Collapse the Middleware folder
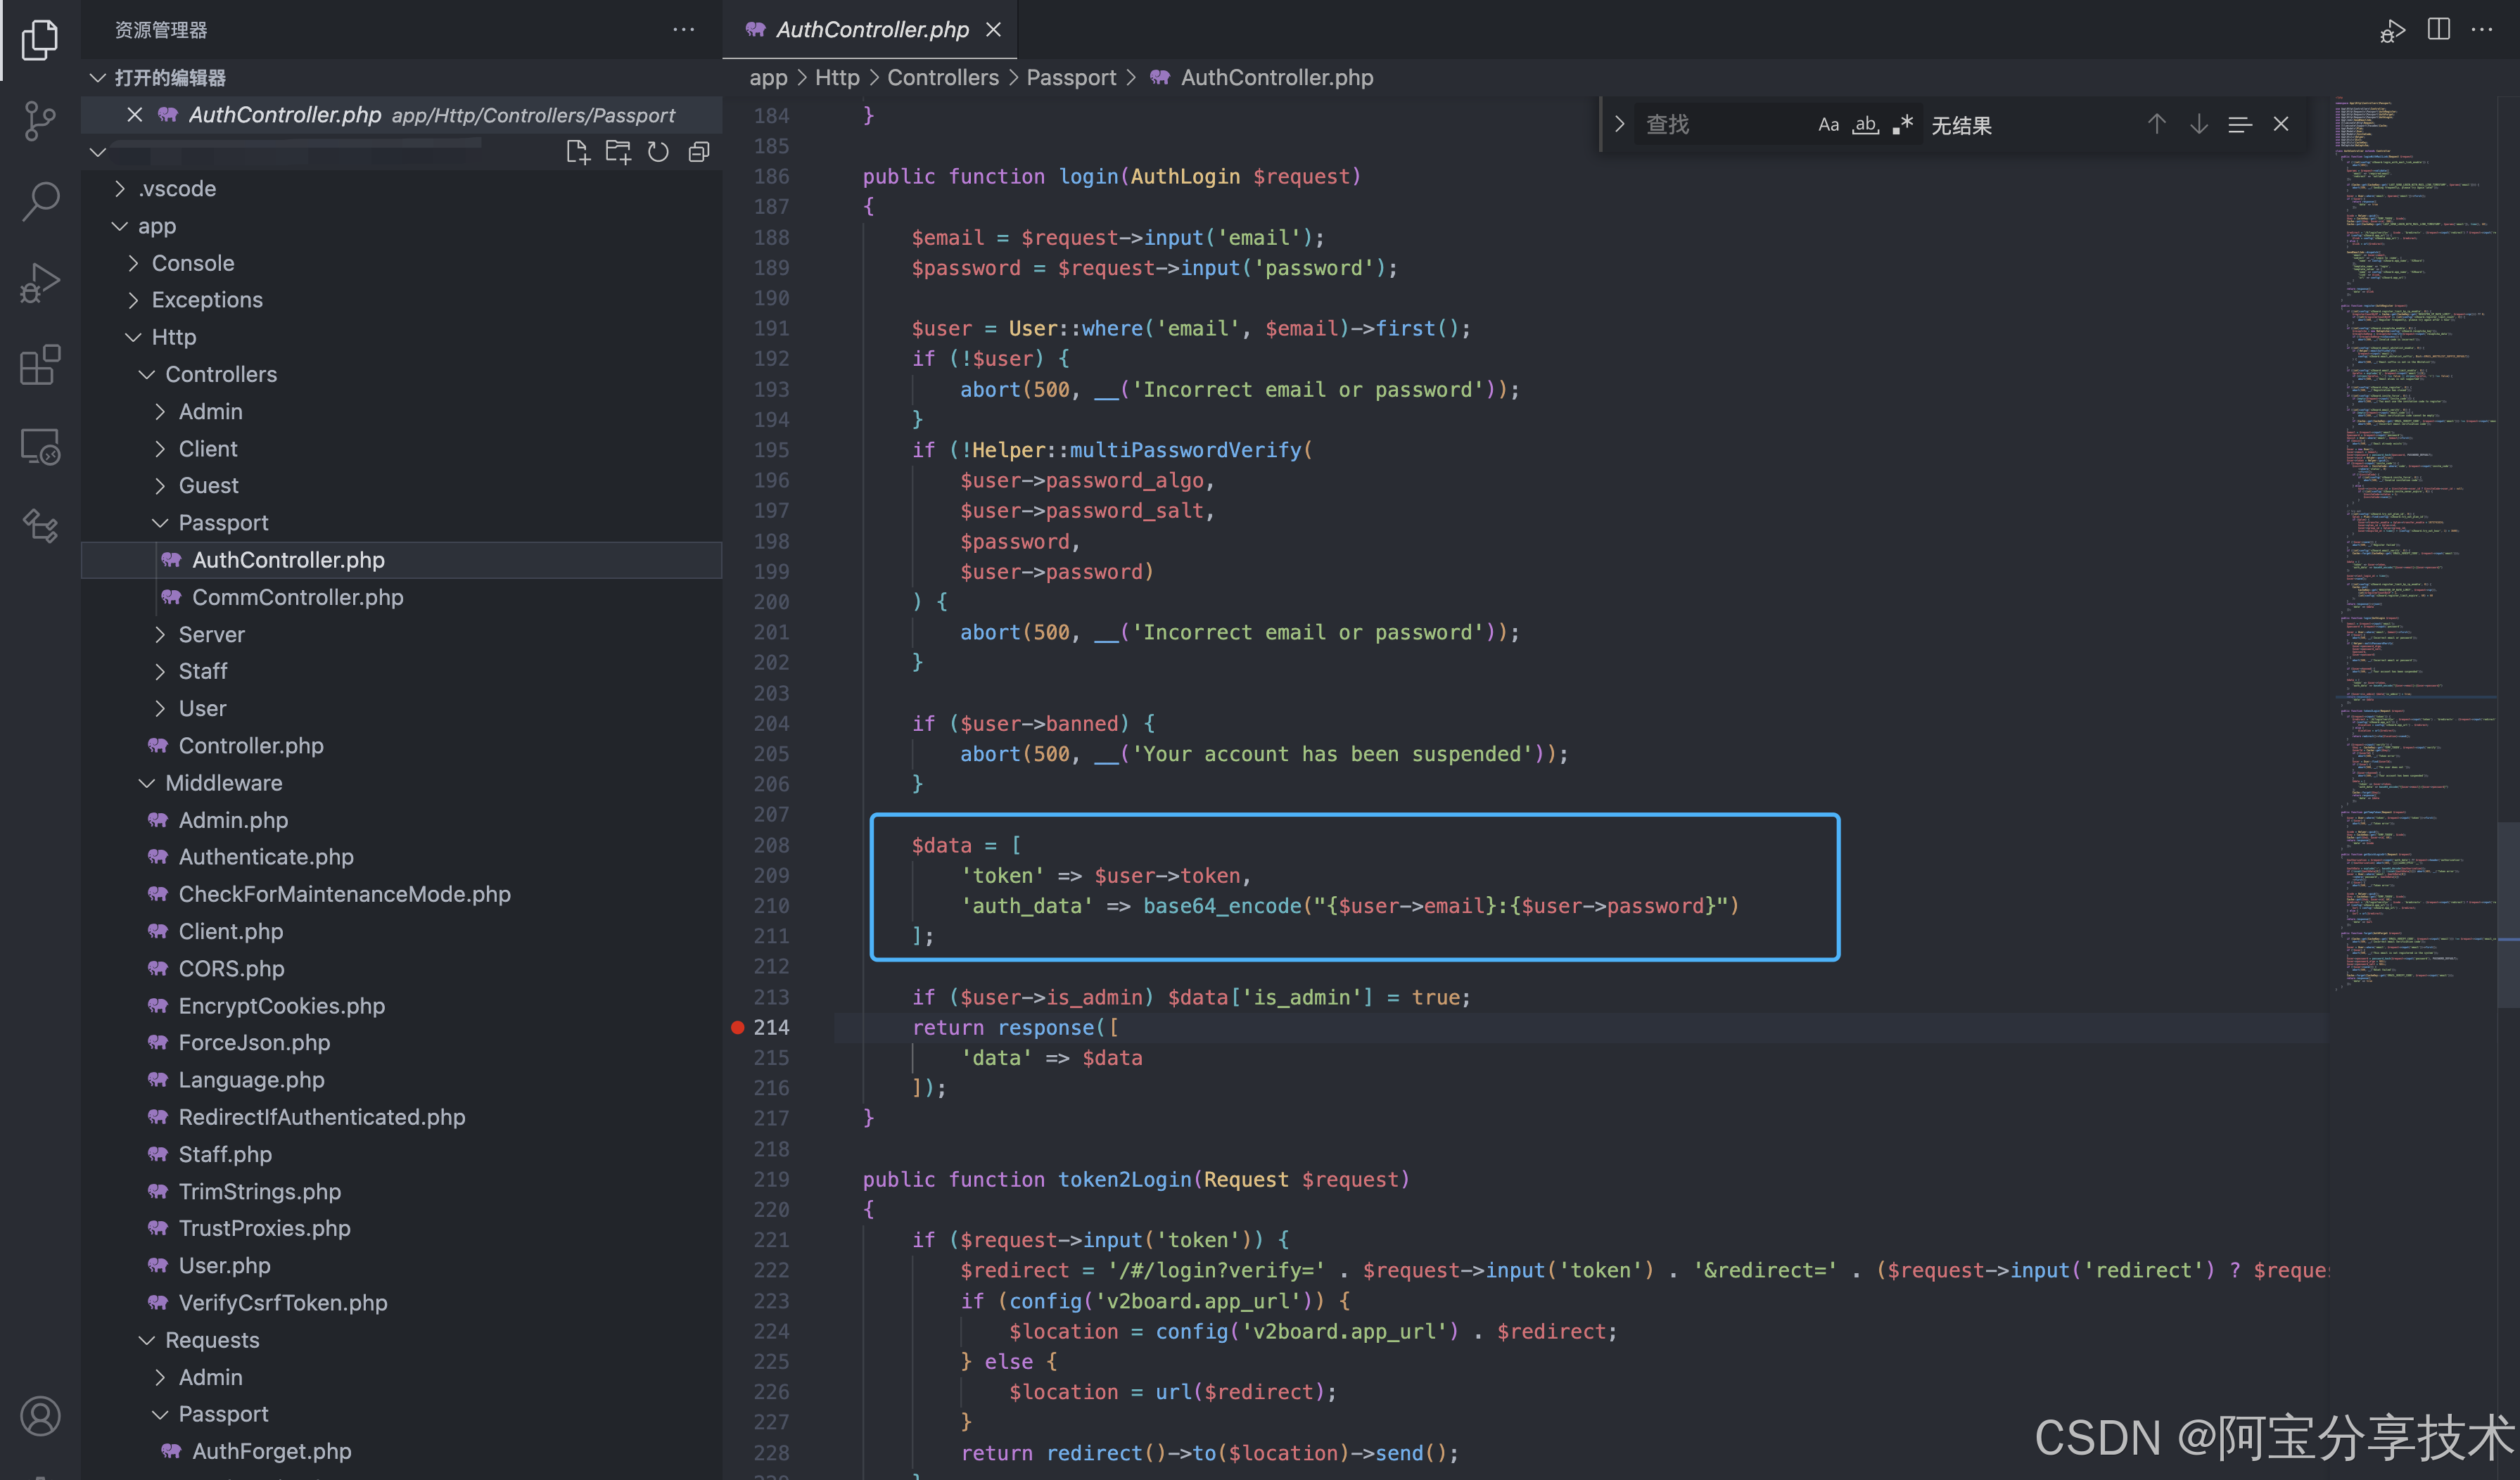This screenshot has width=2520, height=1480. (223, 783)
